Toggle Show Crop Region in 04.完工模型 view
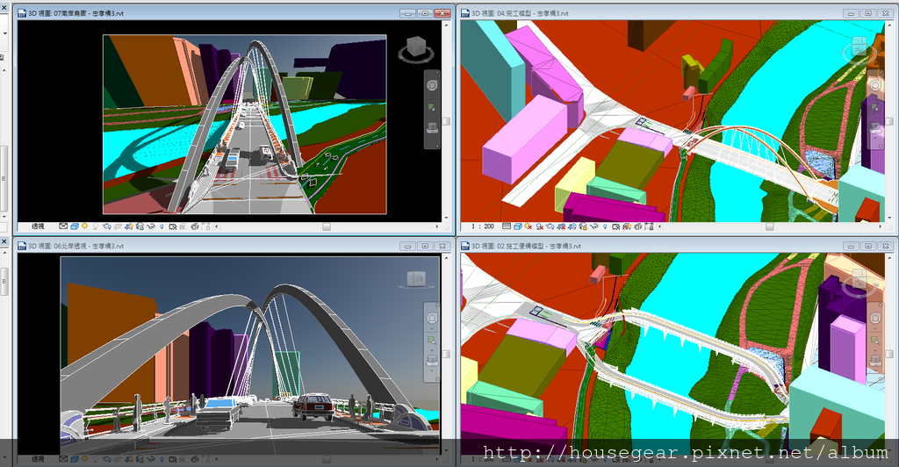Image resolution: width=899 pixels, height=467 pixels. (x=572, y=226)
